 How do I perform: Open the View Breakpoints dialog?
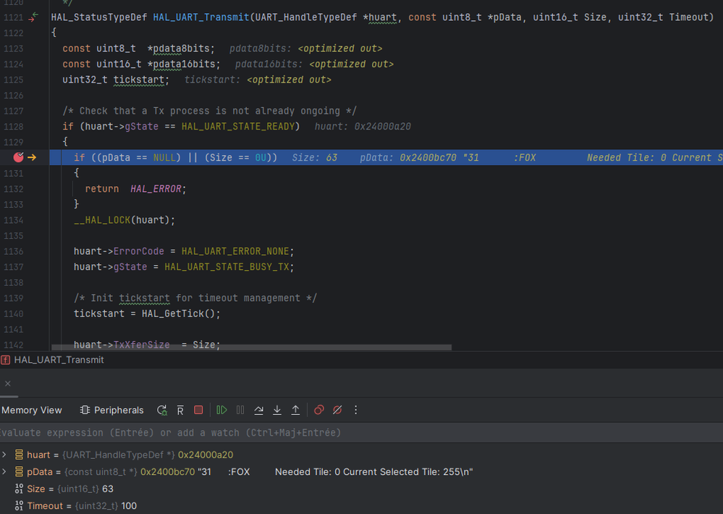[318, 410]
